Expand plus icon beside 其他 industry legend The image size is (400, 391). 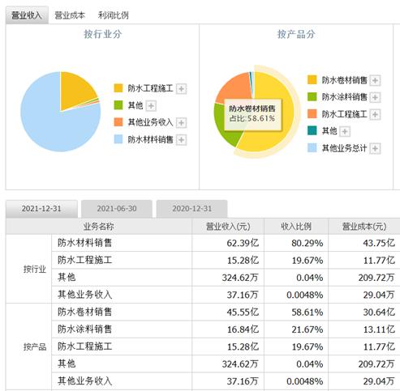click(x=151, y=106)
